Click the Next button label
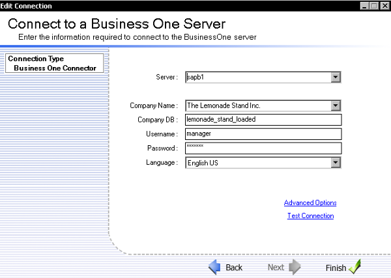 276,268
